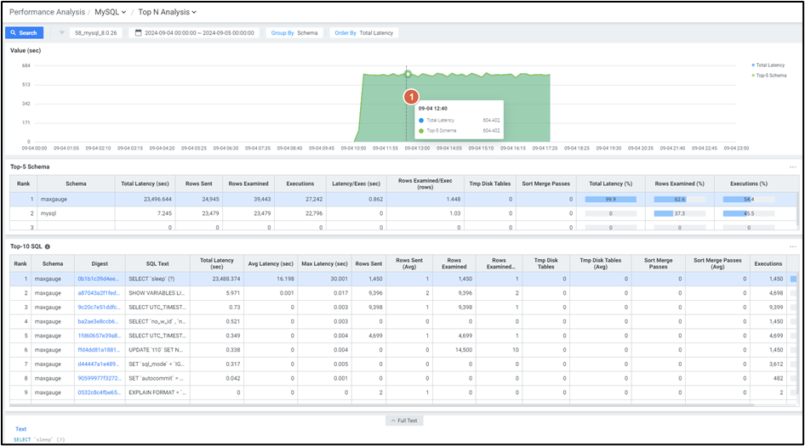805x446 pixels.
Task: Select the 58_mysql_8.0.26 instance field
Action: 95,33
